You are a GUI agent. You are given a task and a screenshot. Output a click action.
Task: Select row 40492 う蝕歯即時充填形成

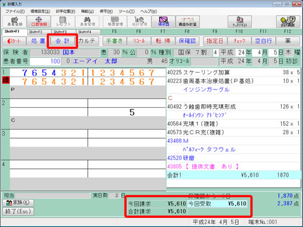point(233,107)
